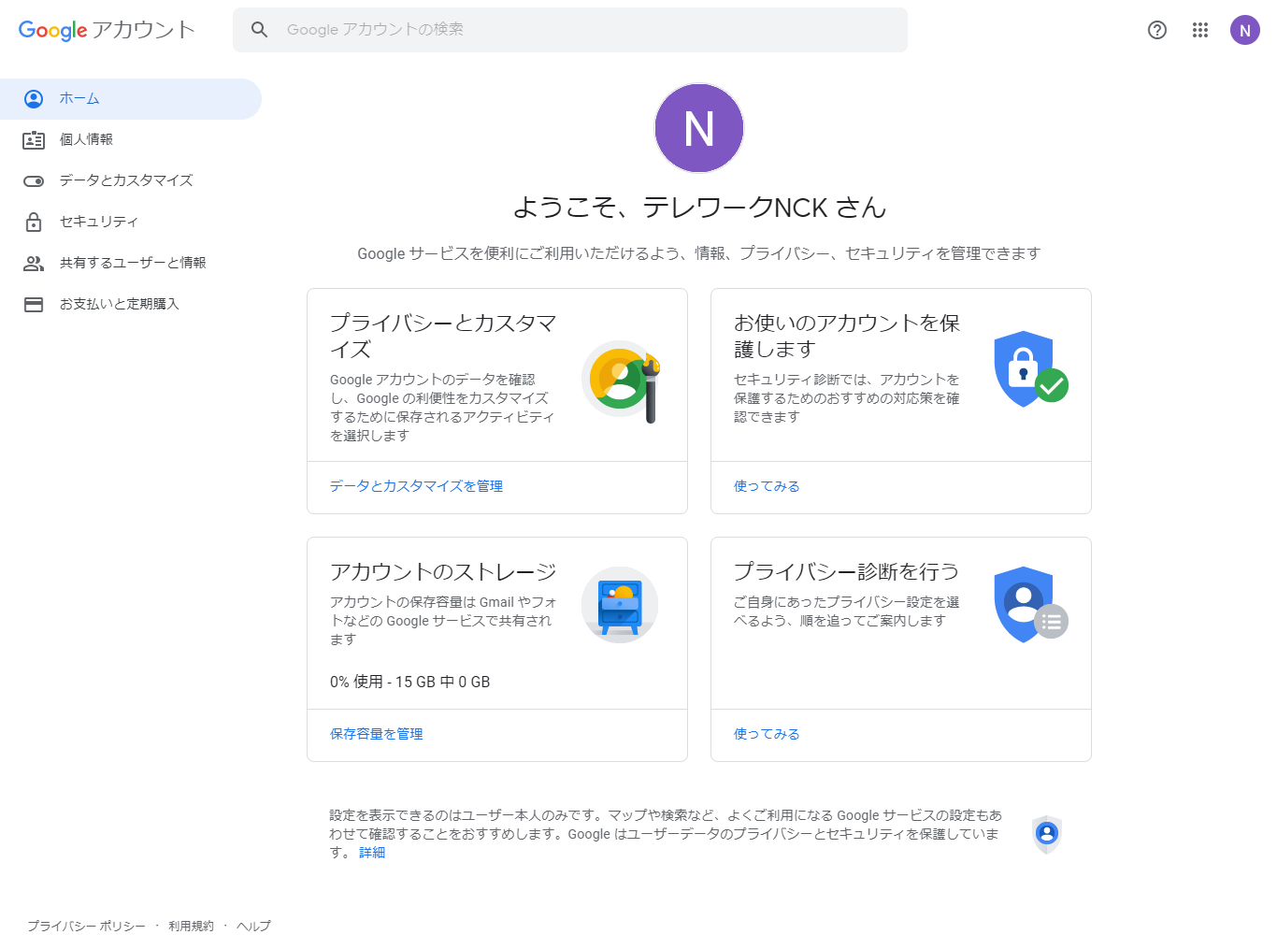Click the お支払いと定期購入 card icon
Image resolution: width=1277 pixels, height=949 pixels.
[x=34, y=304]
